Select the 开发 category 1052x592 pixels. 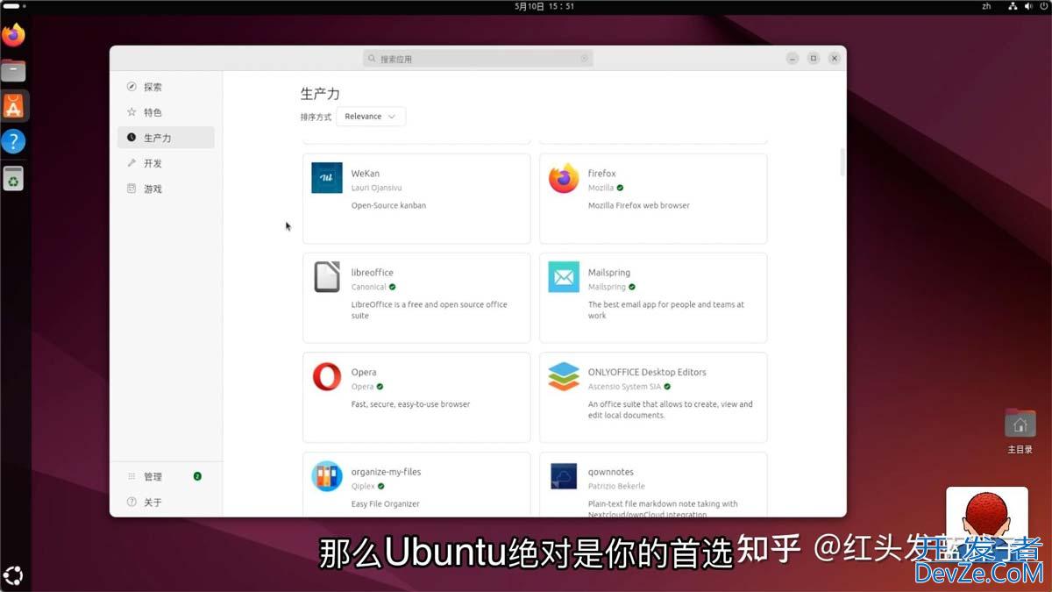(166, 163)
